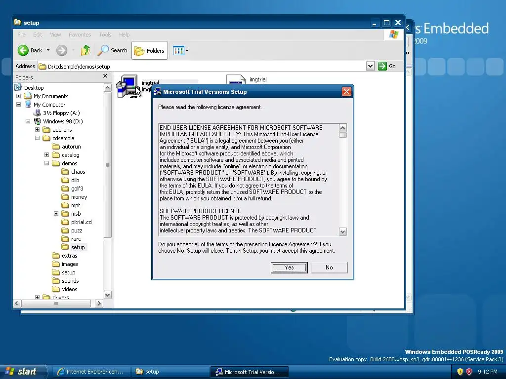Click the green Back arrow icon
Image resolution: width=506 pixels, height=379 pixels.
coord(23,50)
